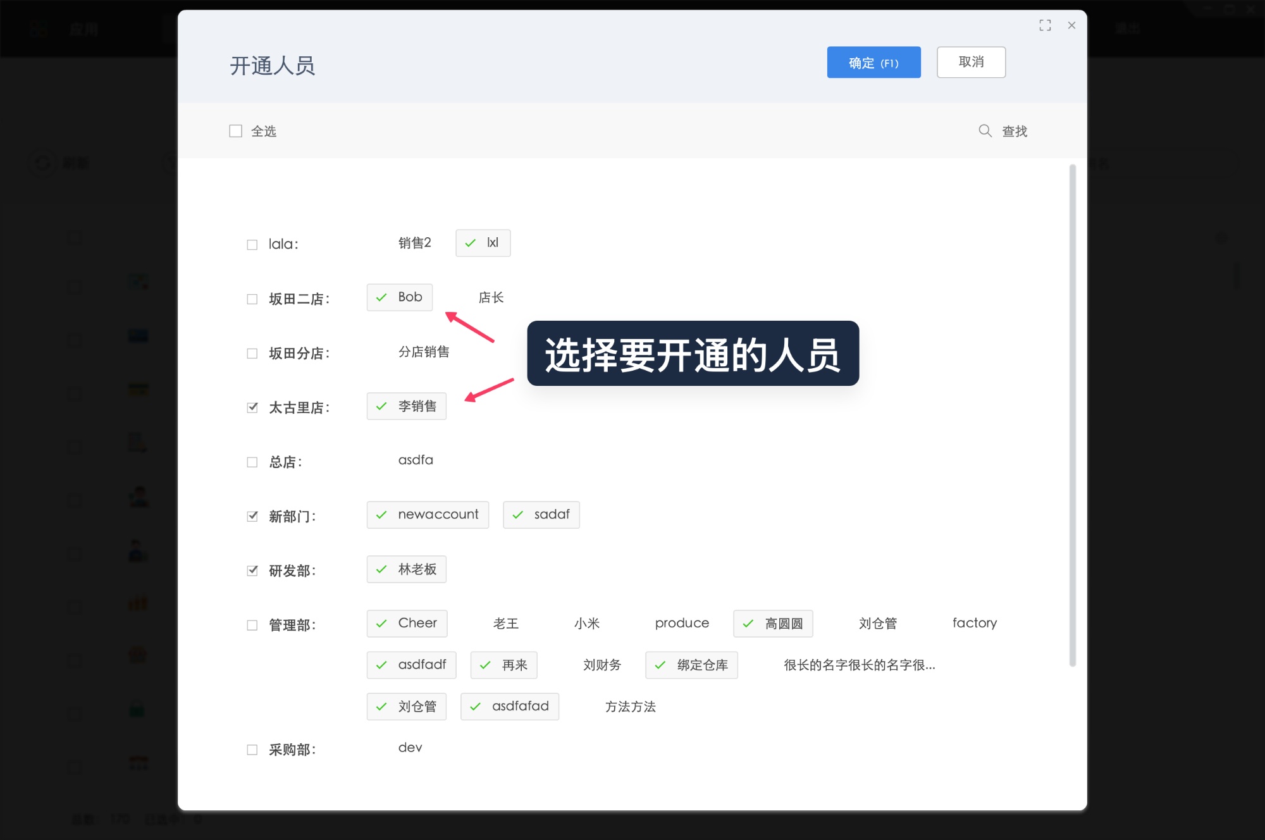This screenshot has height=840, width=1265.
Task: Click the checkmark icon on the 绑定仓库 chip
Action: [x=660, y=665]
